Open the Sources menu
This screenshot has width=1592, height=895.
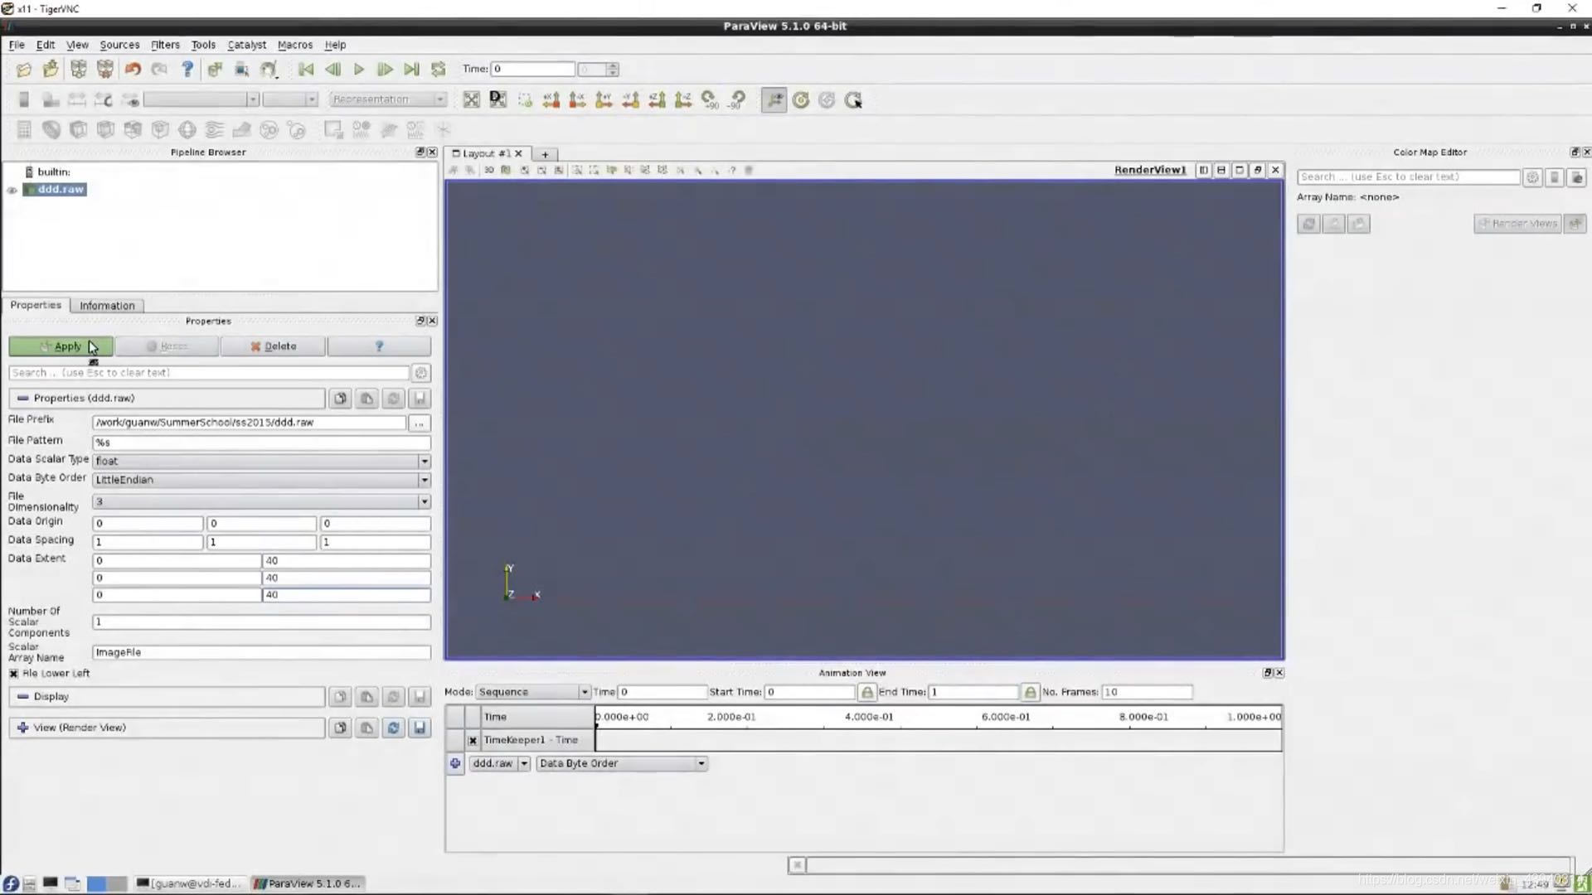pyautogui.click(x=119, y=45)
